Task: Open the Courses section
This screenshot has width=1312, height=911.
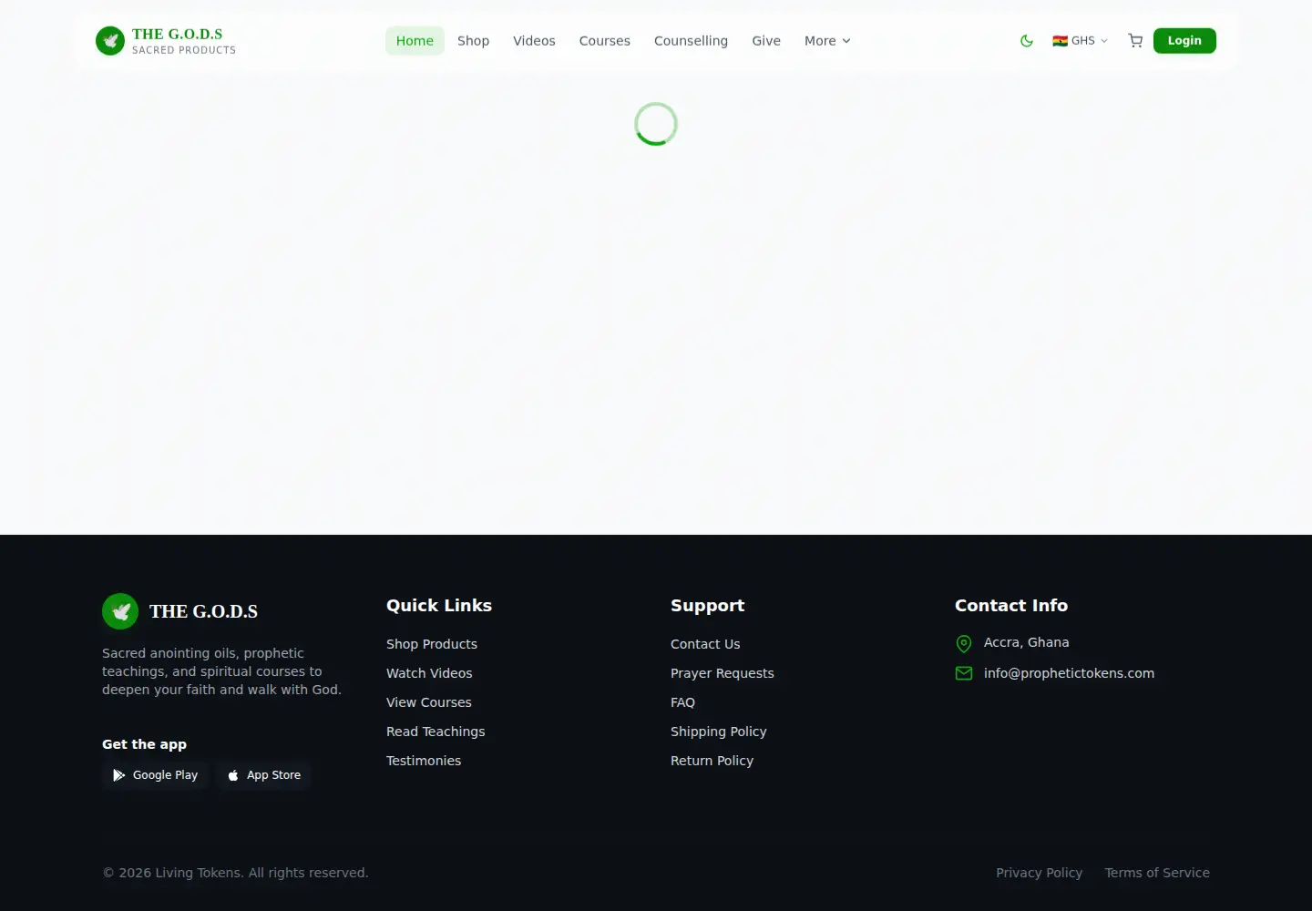Action: tap(605, 41)
